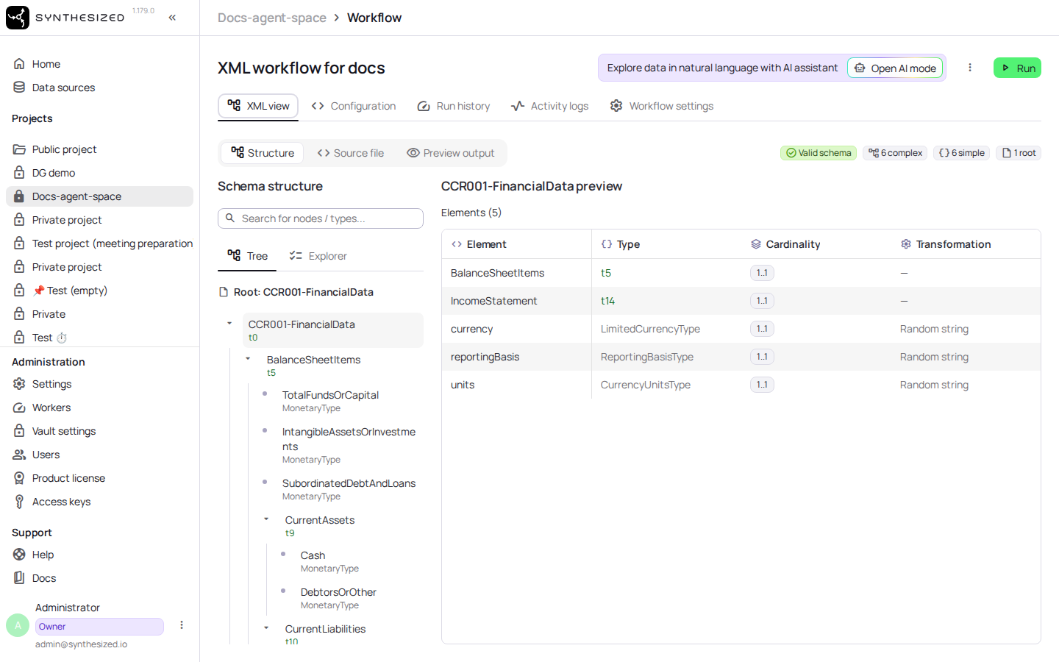Open the three-dot menu beside Run
The height and width of the screenshot is (662, 1059).
pyautogui.click(x=970, y=68)
